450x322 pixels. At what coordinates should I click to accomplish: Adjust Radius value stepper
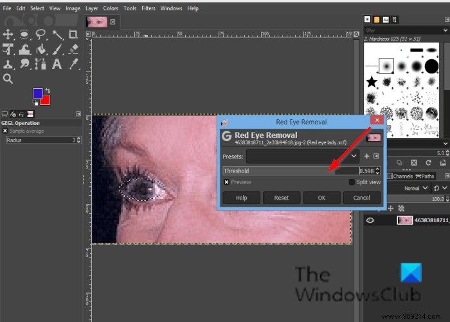point(78,140)
